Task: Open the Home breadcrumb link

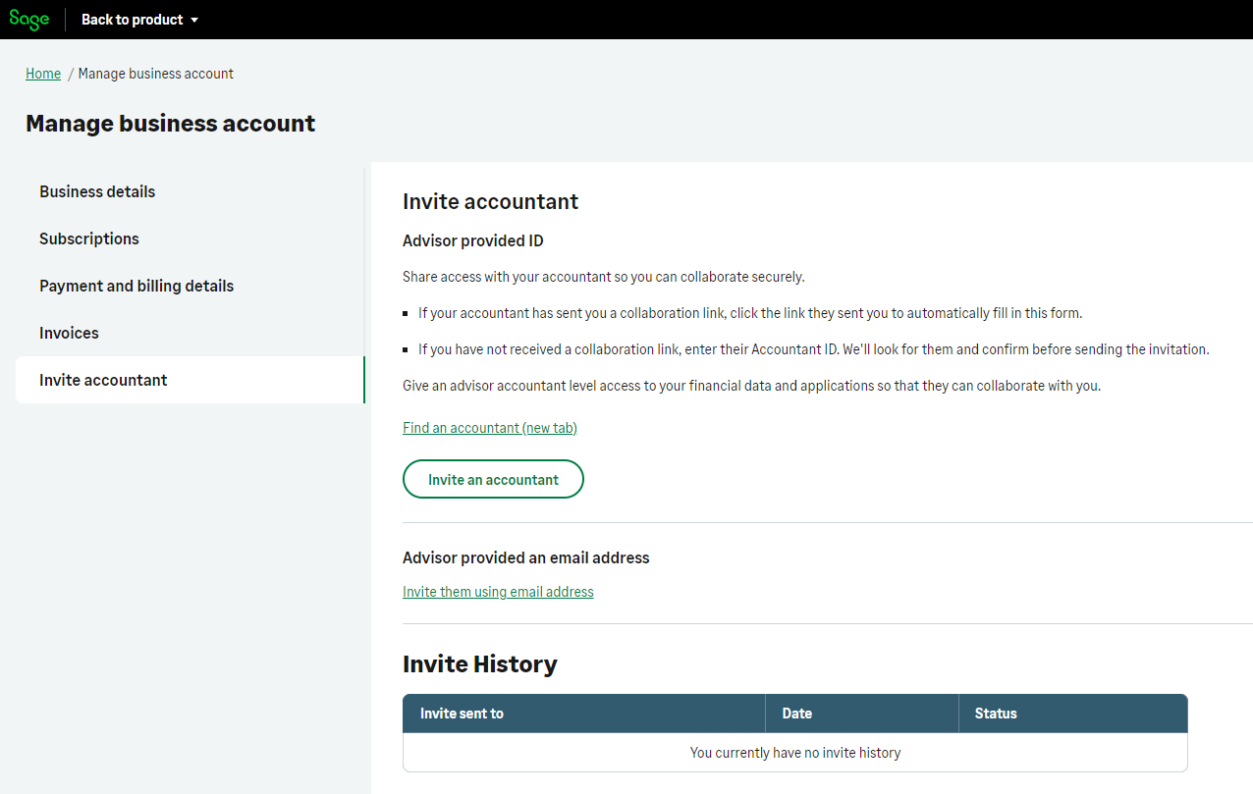Action: 42,73
